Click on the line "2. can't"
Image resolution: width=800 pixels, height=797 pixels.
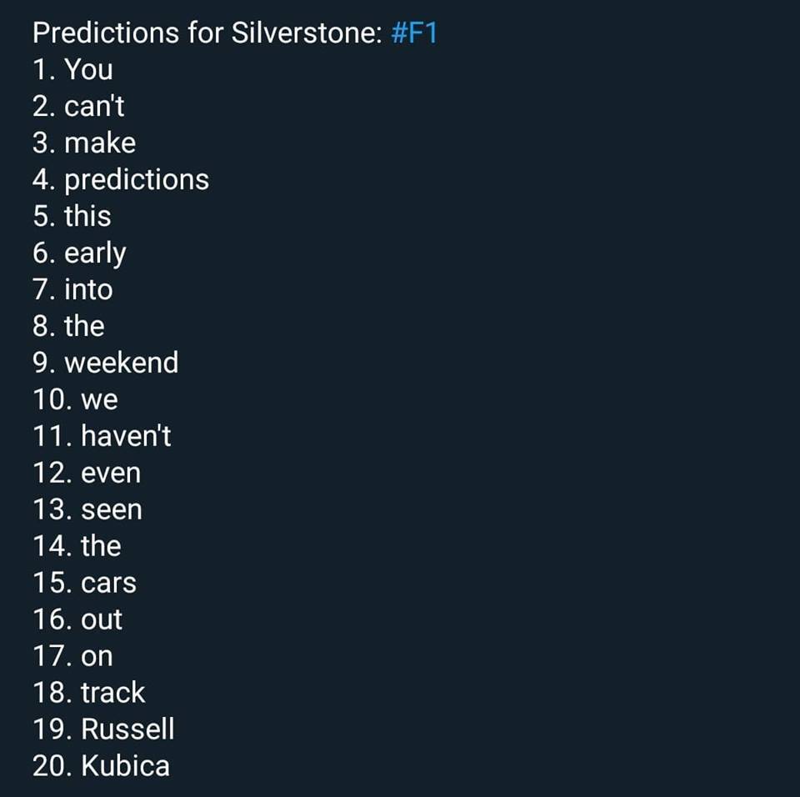78,107
